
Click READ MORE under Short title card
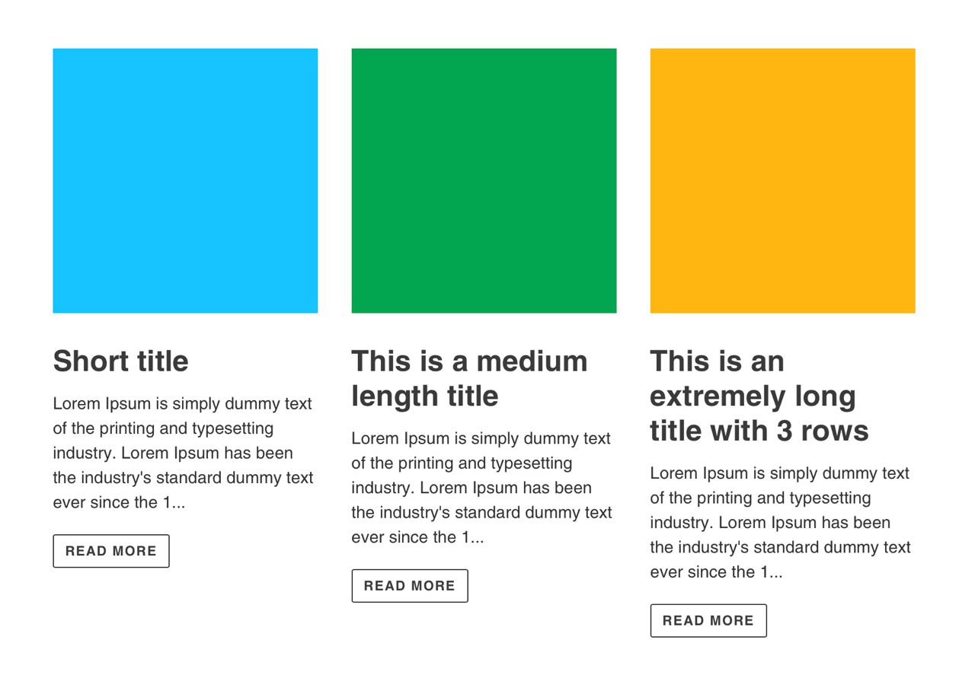tap(110, 550)
